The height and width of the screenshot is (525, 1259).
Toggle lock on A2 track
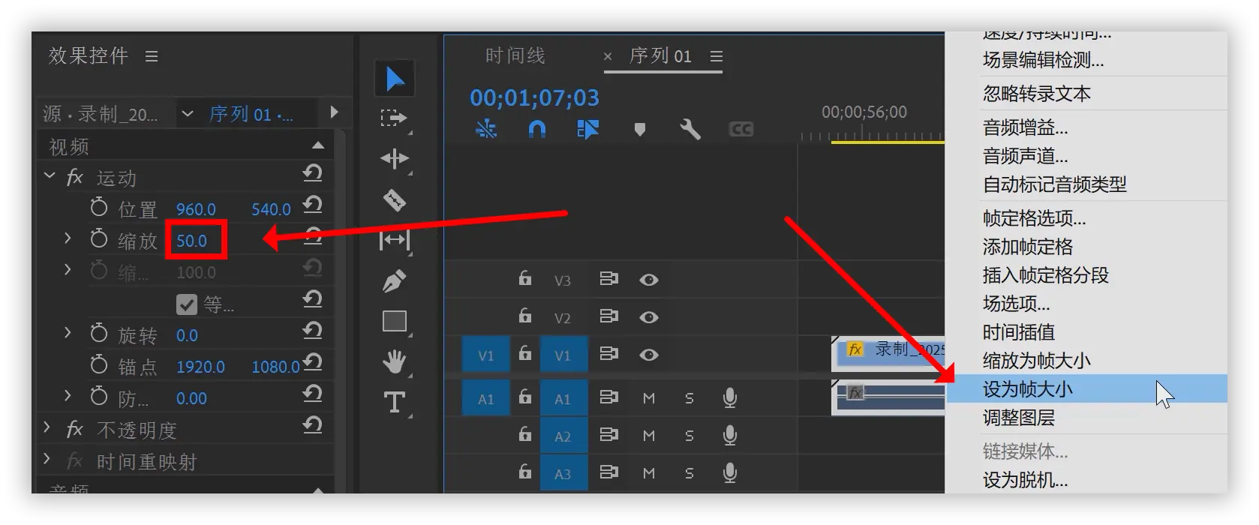[x=525, y=434]
